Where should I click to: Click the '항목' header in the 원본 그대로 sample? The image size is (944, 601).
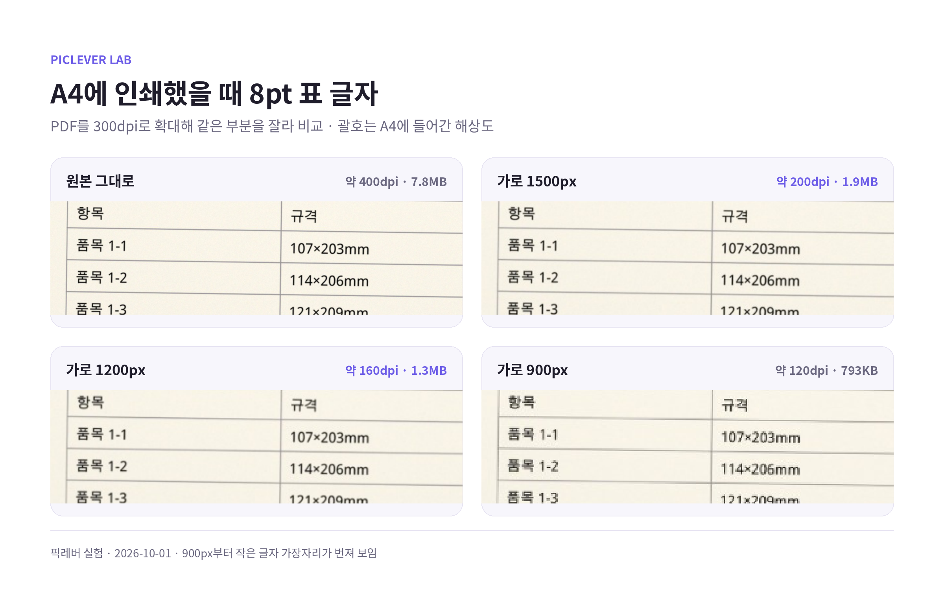[90, 214]
